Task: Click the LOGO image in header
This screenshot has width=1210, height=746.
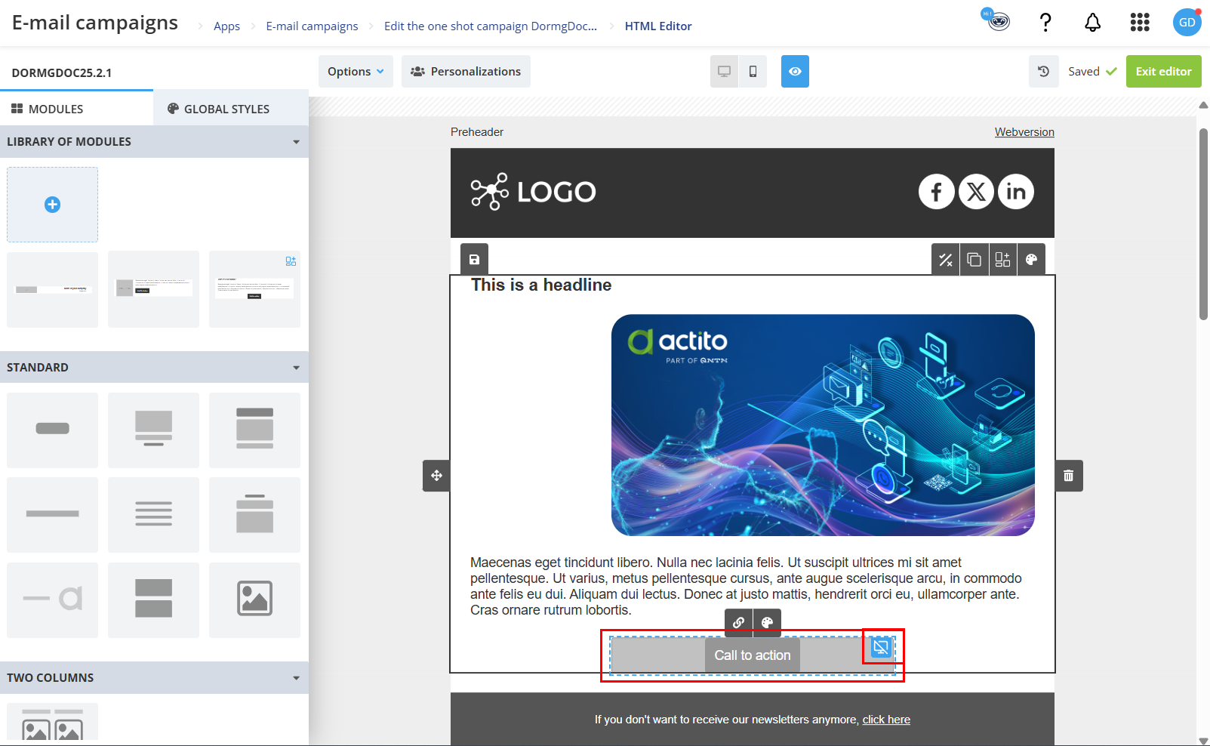Action: coord(534,192)
